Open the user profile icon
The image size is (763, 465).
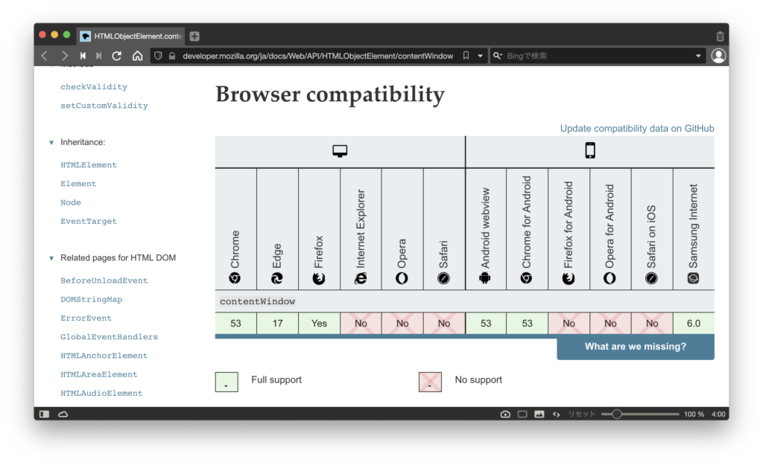718,56
